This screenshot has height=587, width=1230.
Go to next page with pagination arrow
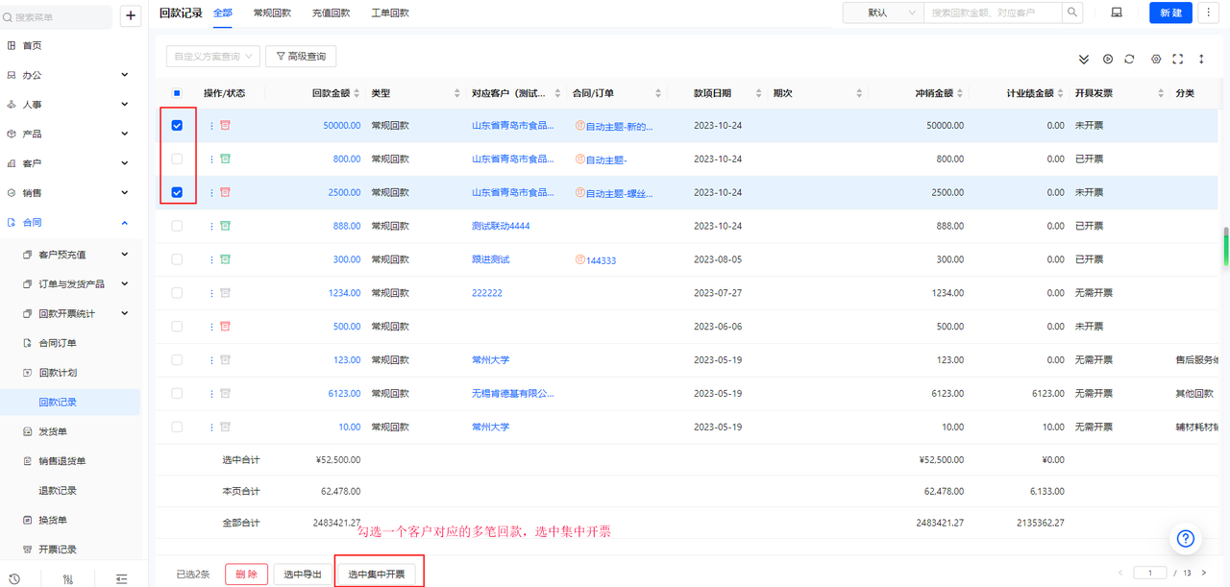[x=1204, y=573]
